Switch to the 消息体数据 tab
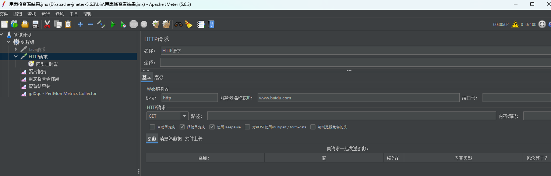The image size is (551, 176). [x=170, y=139]
